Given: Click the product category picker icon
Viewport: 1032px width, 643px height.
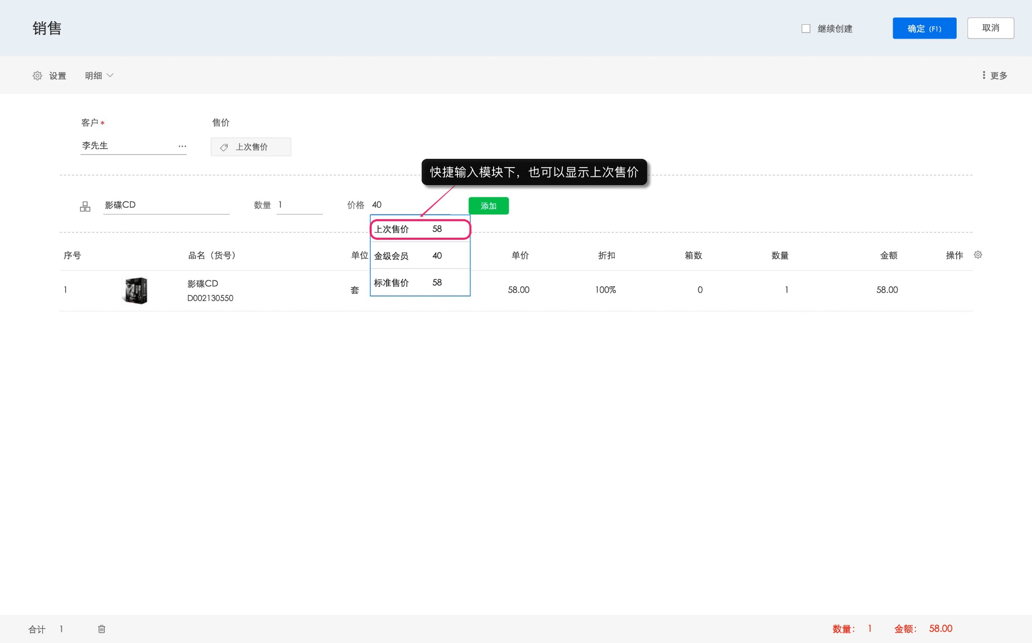Looking at the screenshot, I should click(x=85, y=206).
